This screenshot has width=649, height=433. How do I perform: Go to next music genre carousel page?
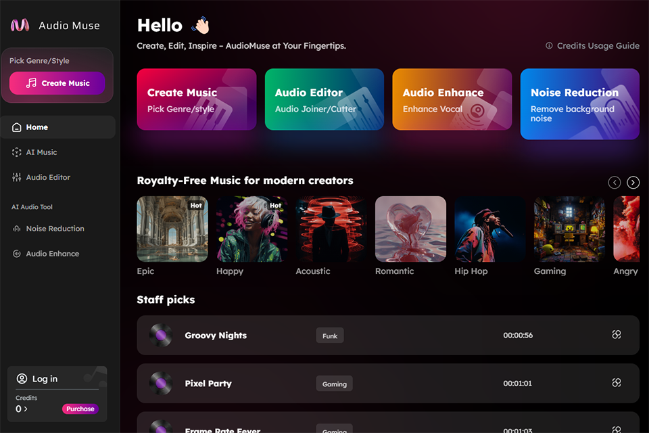(633, 182)
